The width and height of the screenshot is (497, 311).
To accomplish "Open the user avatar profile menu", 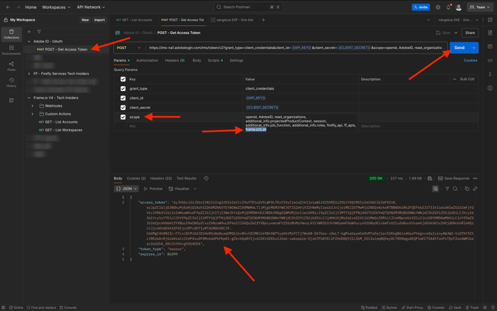I will point(459,7).
